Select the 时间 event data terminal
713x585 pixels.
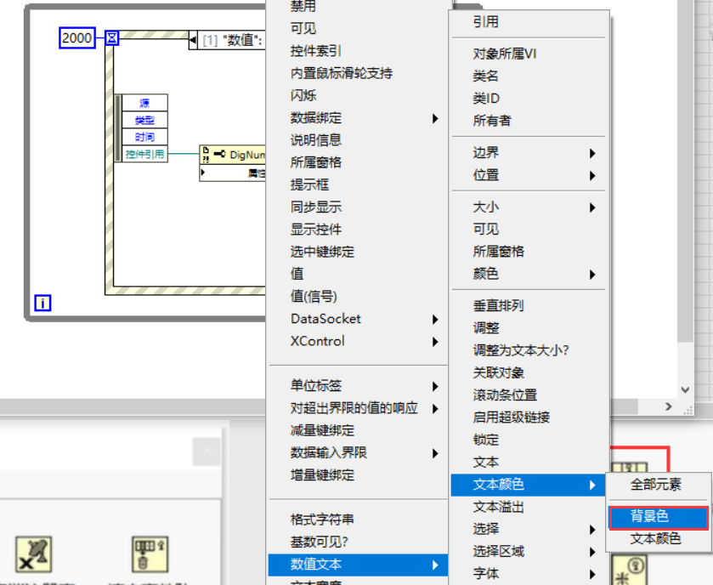coord(144,137)
